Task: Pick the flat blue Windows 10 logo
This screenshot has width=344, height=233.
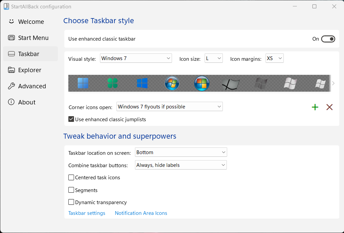Action: click(142, 83)
